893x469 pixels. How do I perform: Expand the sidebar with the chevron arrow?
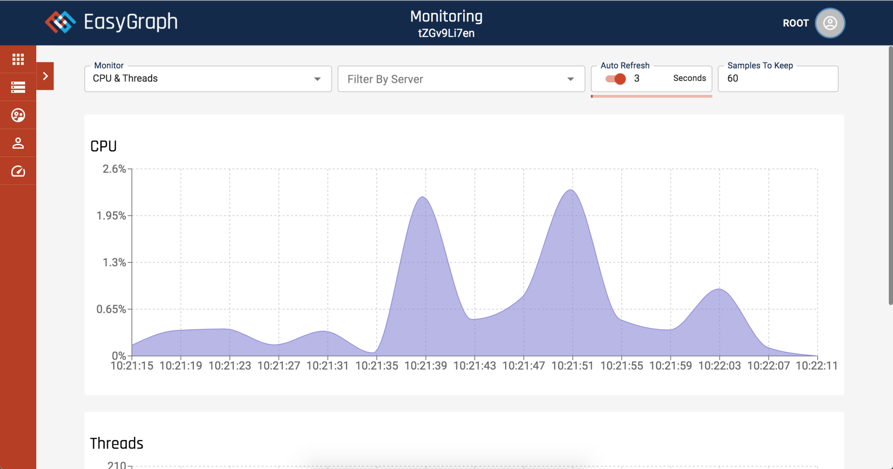click(45, 76)
